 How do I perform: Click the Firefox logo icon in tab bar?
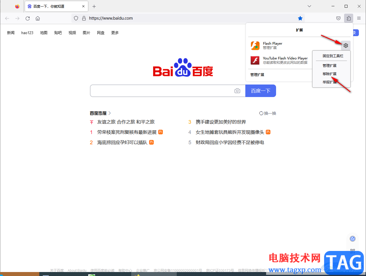click(x=17, y=6)
